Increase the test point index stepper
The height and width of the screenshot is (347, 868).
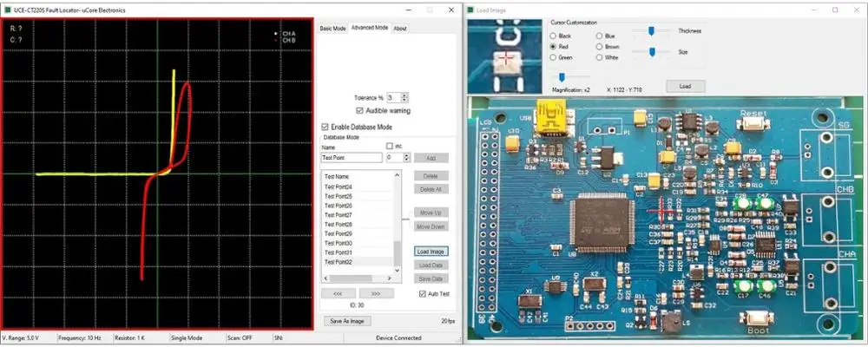407,155
